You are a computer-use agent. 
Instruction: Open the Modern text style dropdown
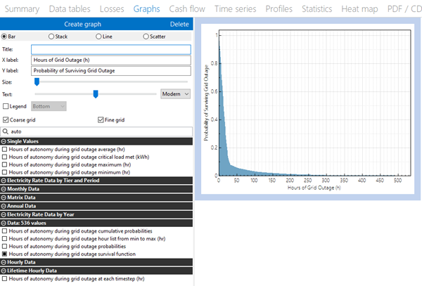[176, 93]
